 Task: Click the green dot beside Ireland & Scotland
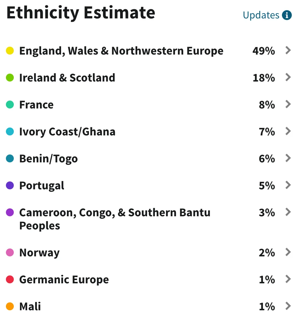[x=10, y=77]
